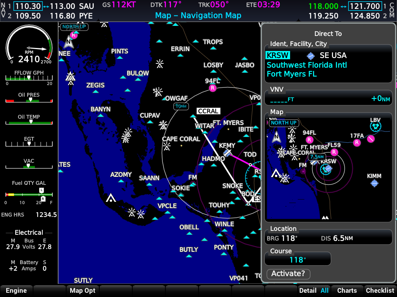
Task: Select COM2 frequency 124.850
Action: 365,16
